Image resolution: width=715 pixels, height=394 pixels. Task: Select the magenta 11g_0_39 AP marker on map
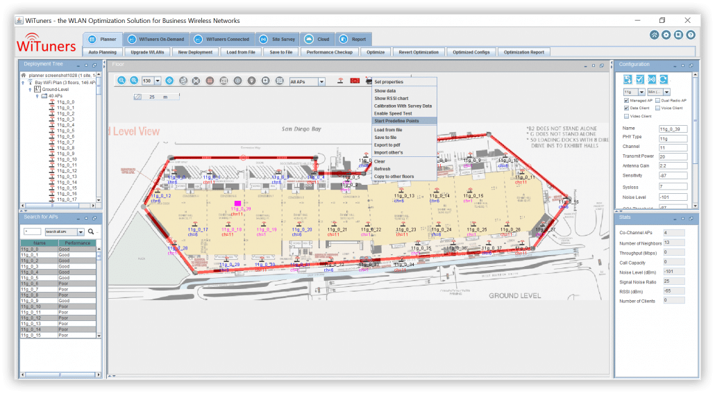(x=237, y=204)
